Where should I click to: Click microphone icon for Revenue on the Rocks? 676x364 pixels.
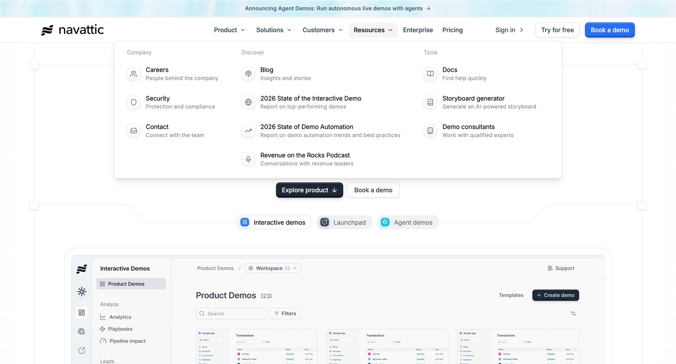point(248,159)
